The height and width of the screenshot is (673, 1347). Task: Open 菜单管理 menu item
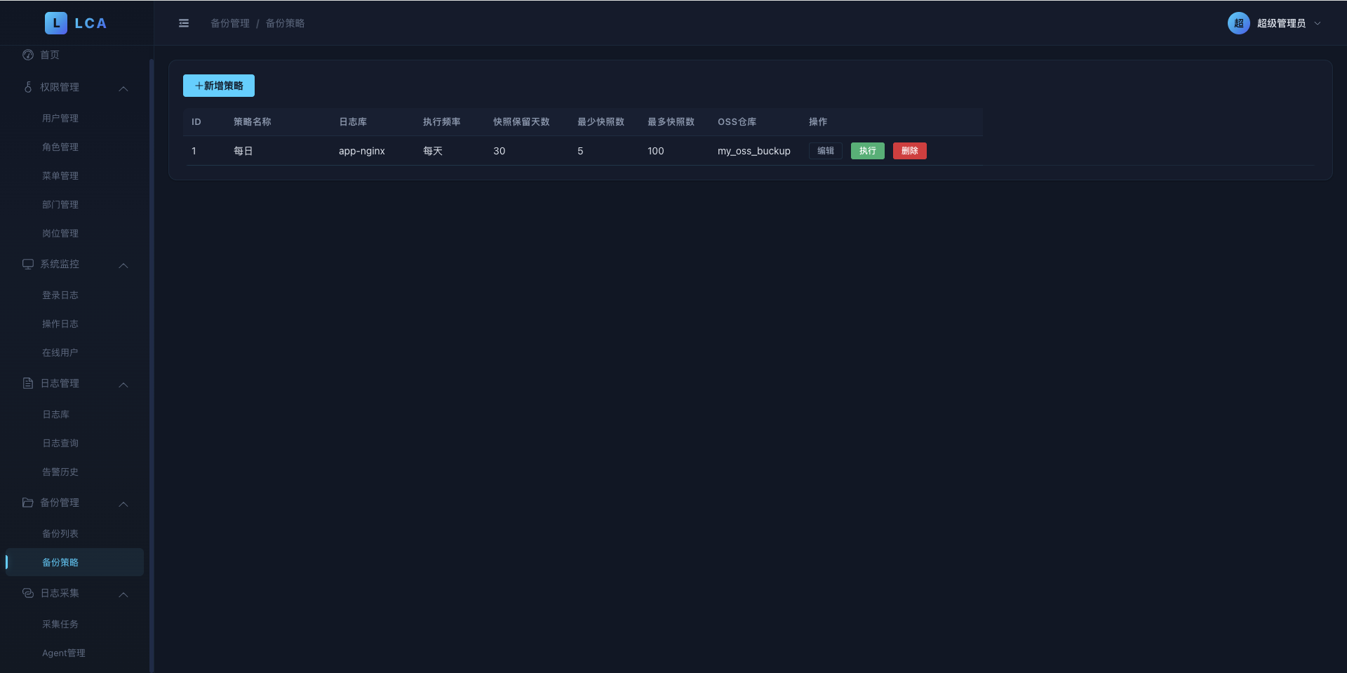pyautogui.click(x=60, y=175)
